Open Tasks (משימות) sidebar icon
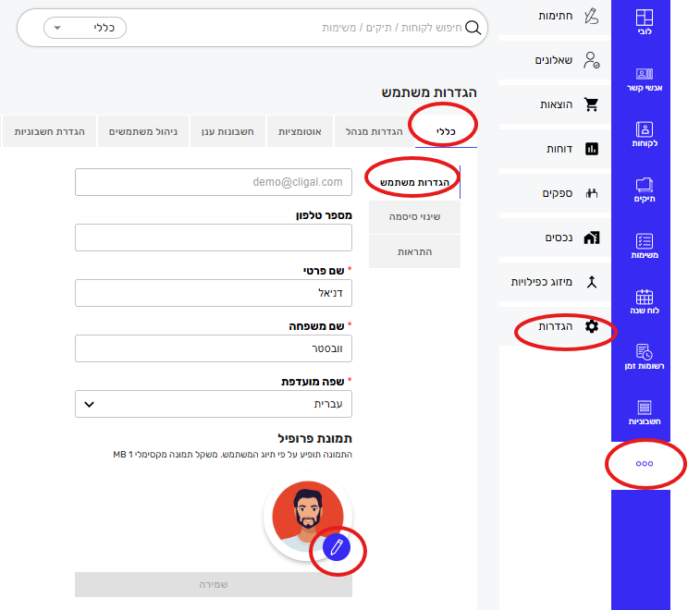Viewport: 688px width, 610px height. tap(644, 246)
